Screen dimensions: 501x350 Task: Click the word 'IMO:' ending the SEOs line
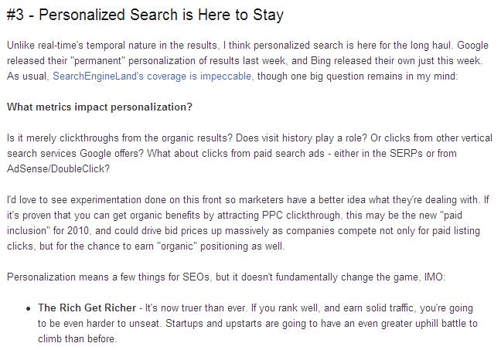point(435,277)
